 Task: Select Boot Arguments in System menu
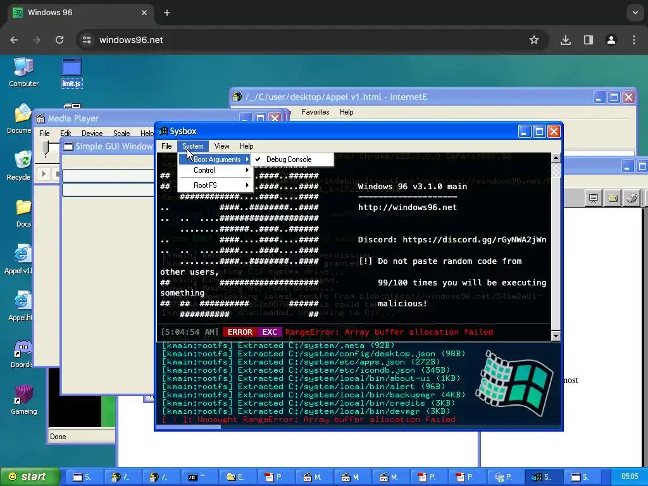(x=215, y=159)
